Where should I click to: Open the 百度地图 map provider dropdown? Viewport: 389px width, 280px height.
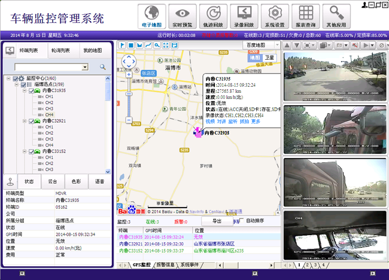pos(277,45)
